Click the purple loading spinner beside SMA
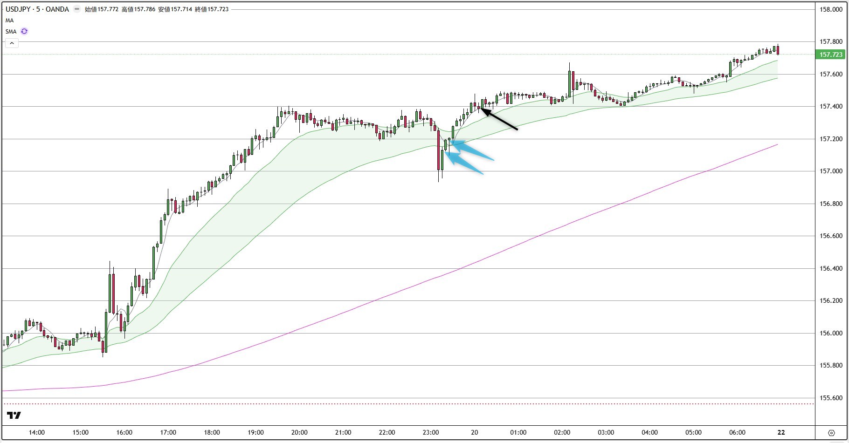849x443 pixels. click(x=24, y=31)
